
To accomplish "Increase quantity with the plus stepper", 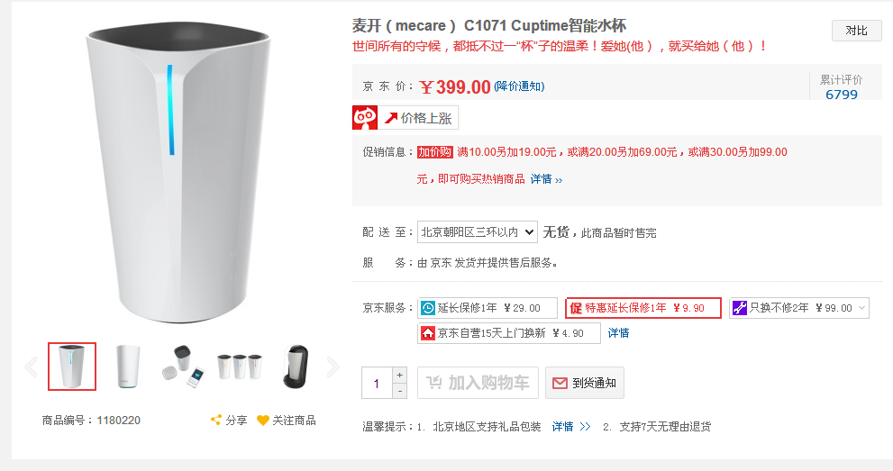I will tap(400, 375).
